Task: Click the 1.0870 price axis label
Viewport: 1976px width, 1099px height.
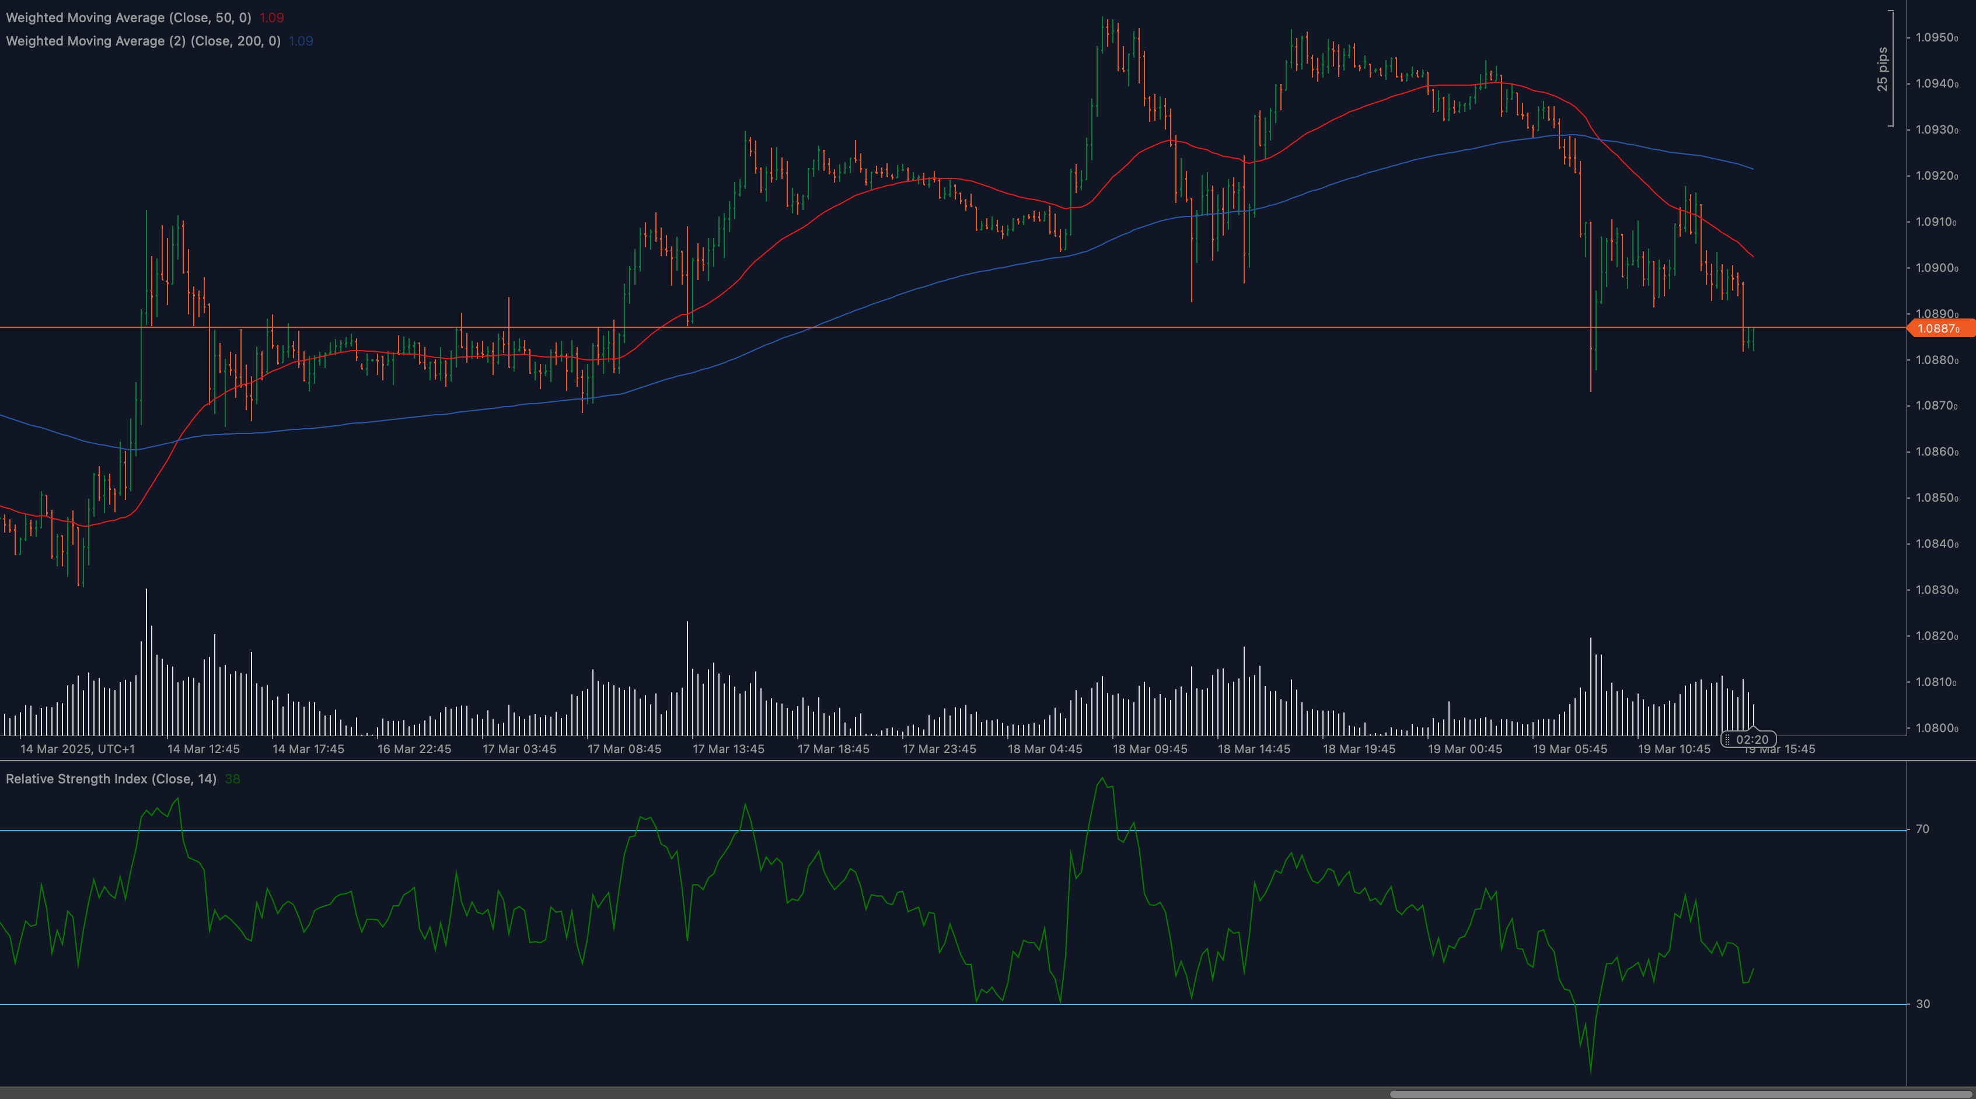Action: tap(1937, 405)
